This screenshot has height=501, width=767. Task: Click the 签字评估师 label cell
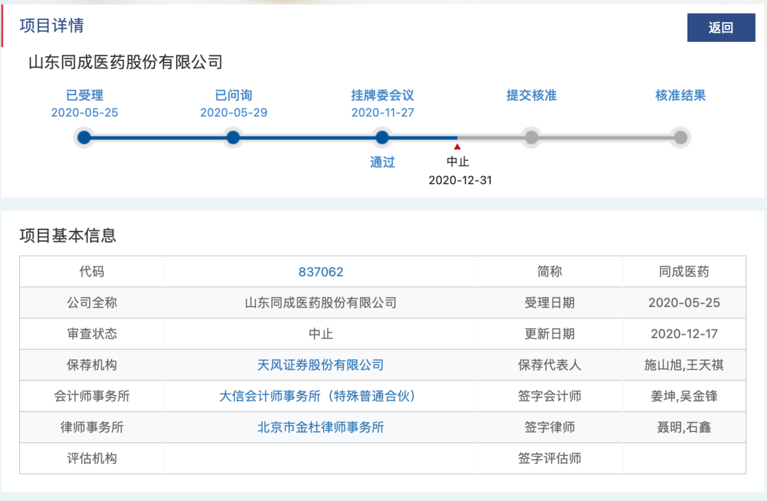coord(550,458)
